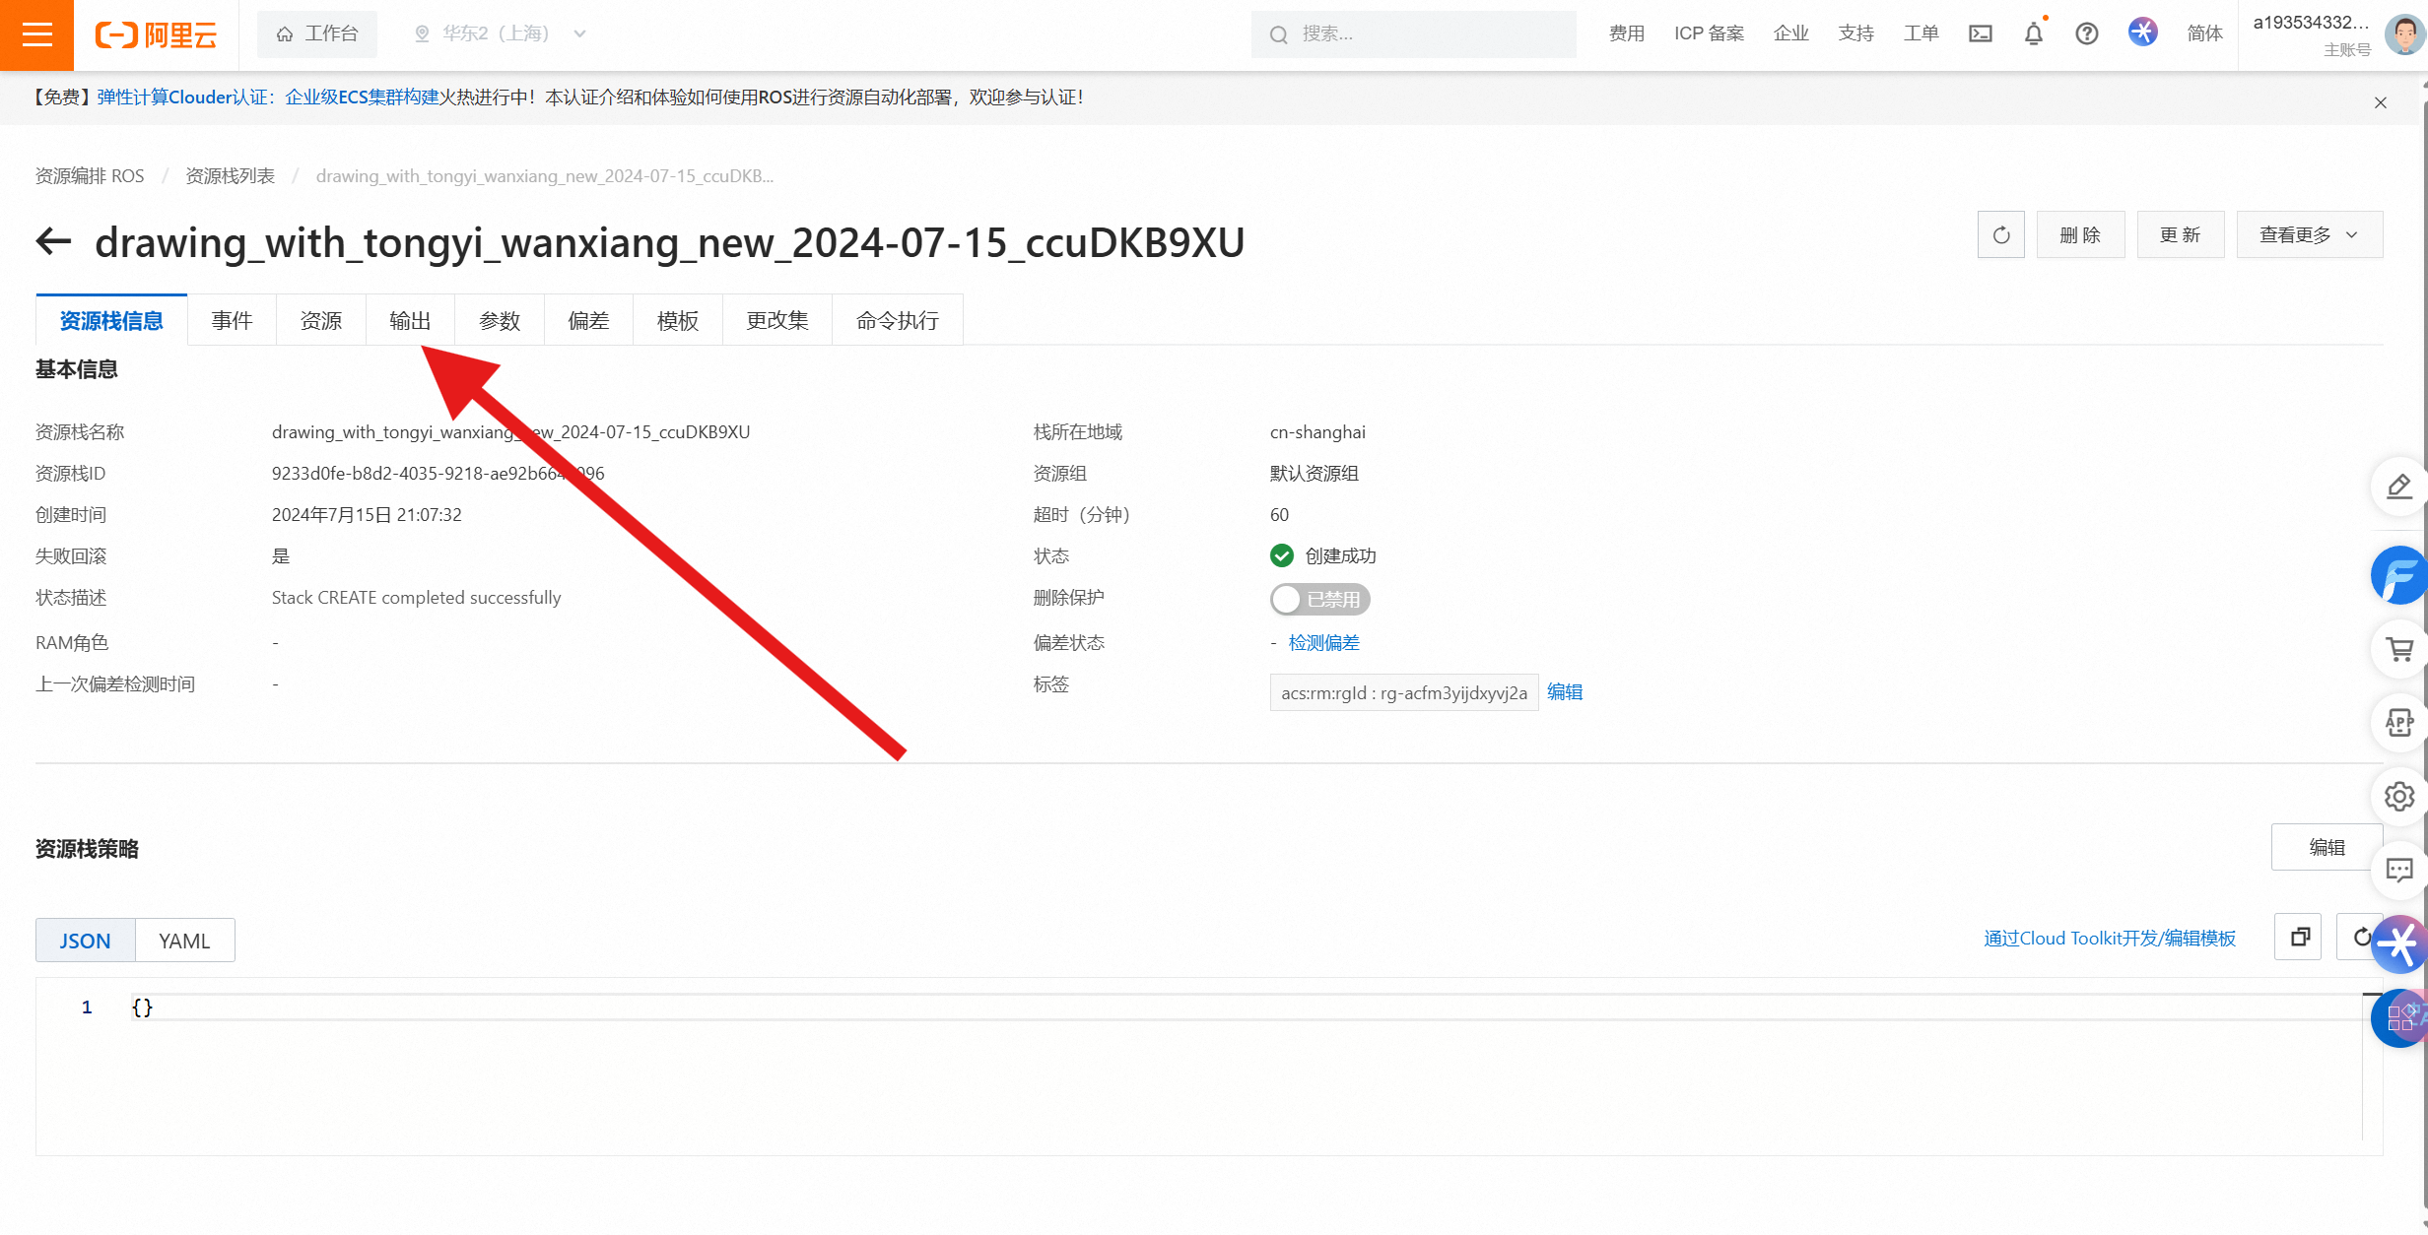Expand the 查看更多 dropdown
The width and height of the screenshot is (2428, 1235).
pos(2309,235)
